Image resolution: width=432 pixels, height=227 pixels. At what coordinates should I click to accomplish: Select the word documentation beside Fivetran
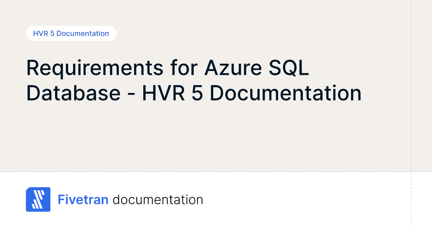coord(158,200)
